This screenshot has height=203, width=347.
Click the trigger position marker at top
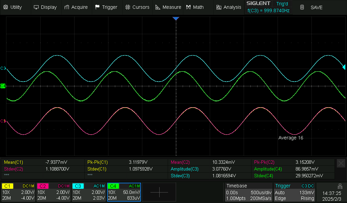[x=176, y=18]
